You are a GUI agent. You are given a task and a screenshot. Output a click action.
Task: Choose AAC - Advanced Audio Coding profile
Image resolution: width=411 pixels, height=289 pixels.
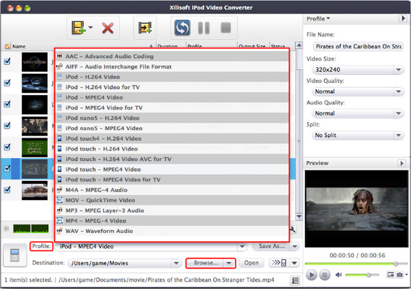(x=172, y=56)
